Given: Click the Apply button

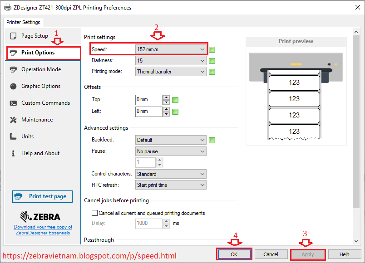Looking at the screenshot, I should [x=308, y=254].
